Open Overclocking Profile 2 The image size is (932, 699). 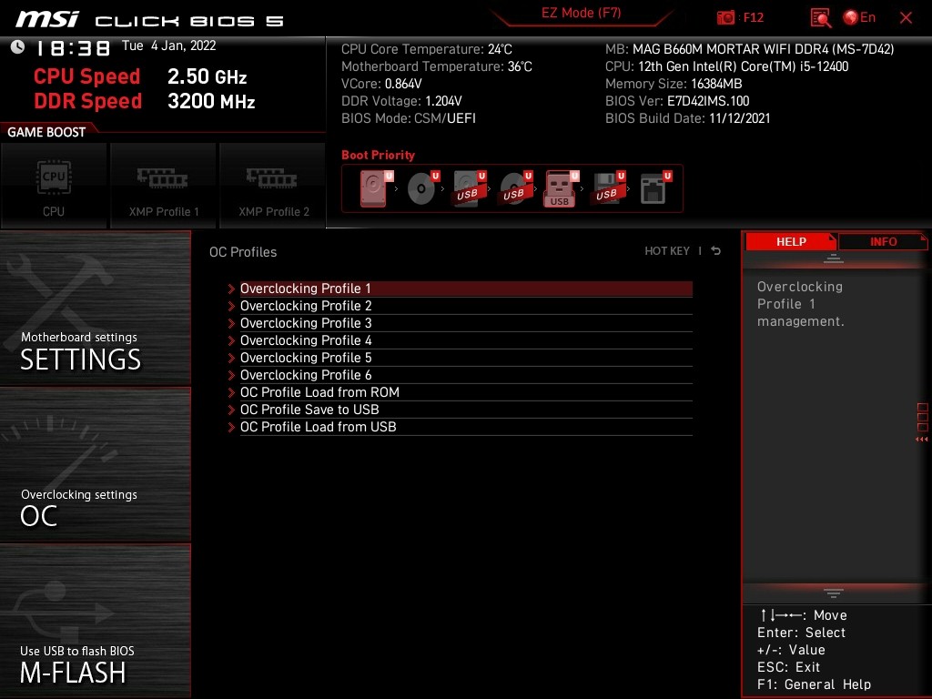pyautogui.click(x=465, y=306)
